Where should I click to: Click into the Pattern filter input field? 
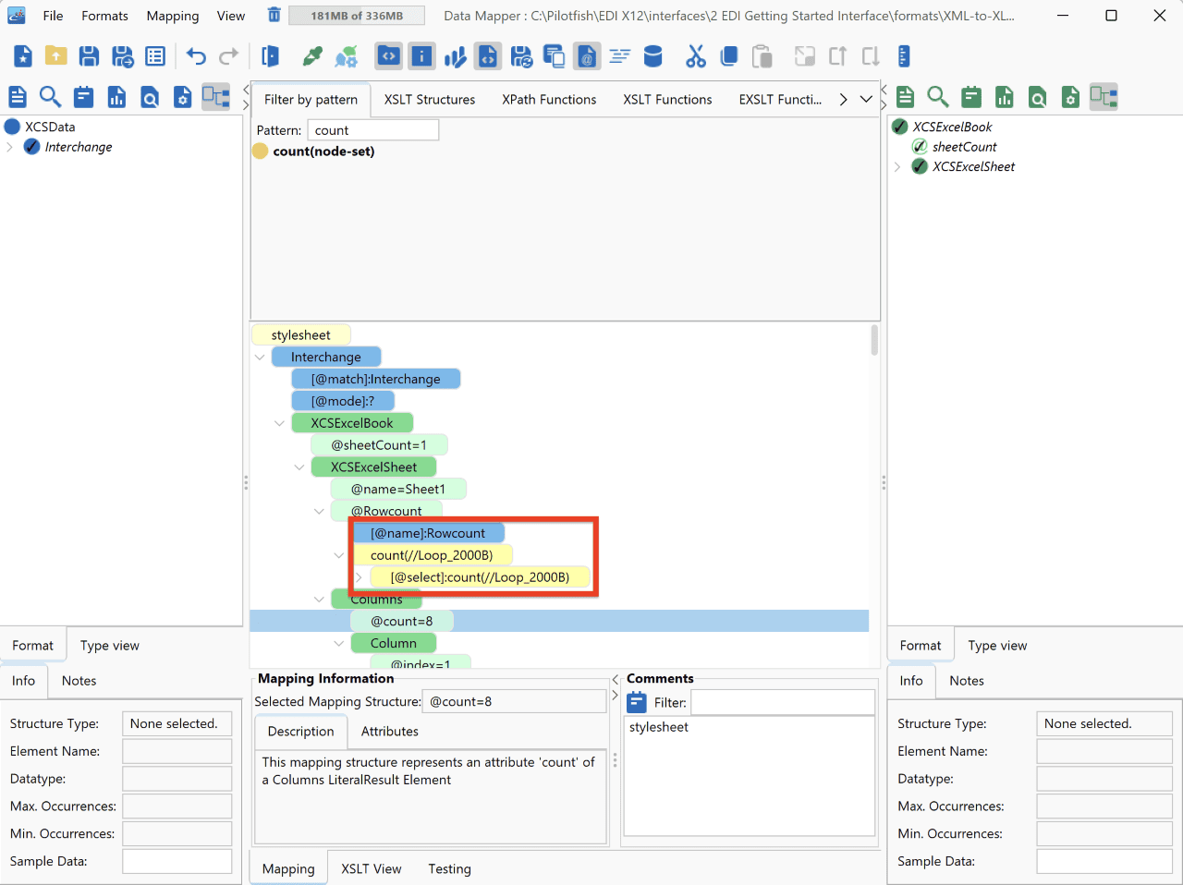click(x=372, y=130)
